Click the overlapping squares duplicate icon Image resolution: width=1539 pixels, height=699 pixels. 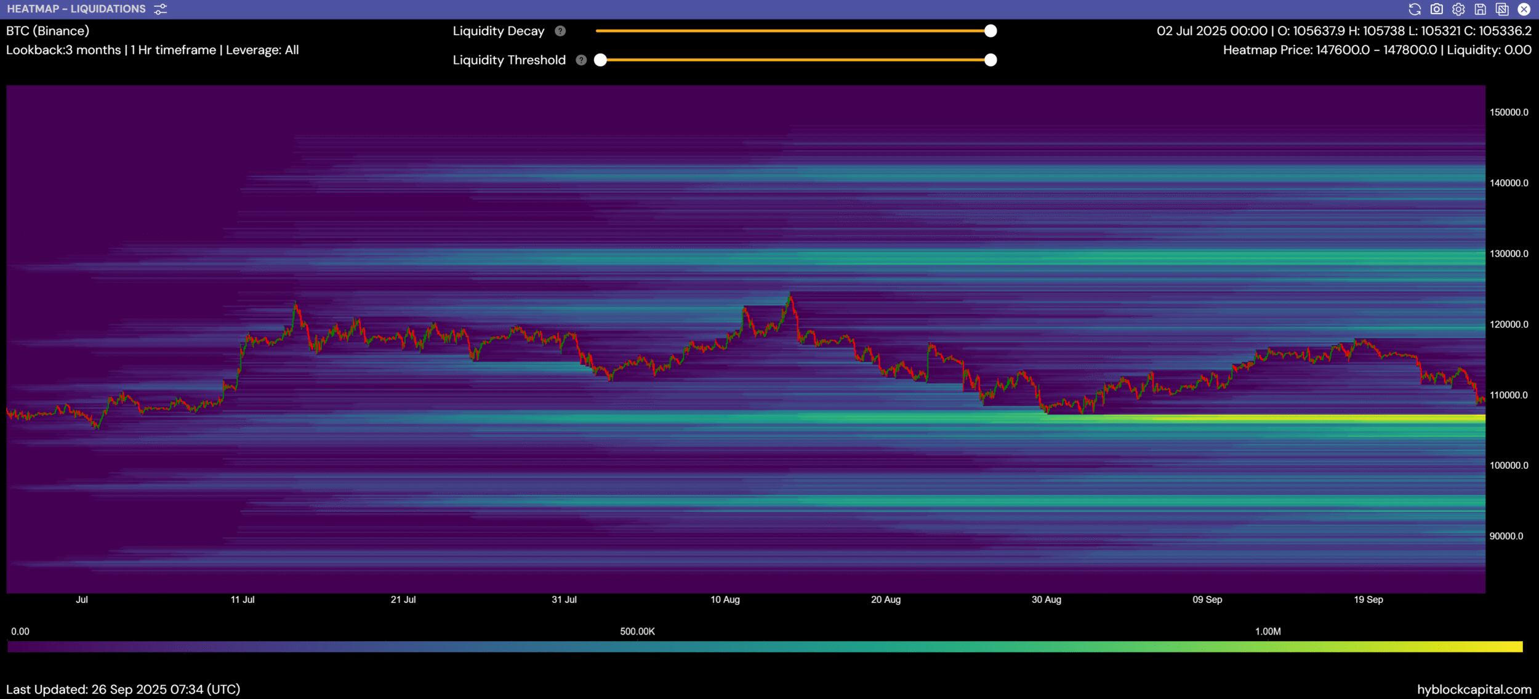(1502, 9)
